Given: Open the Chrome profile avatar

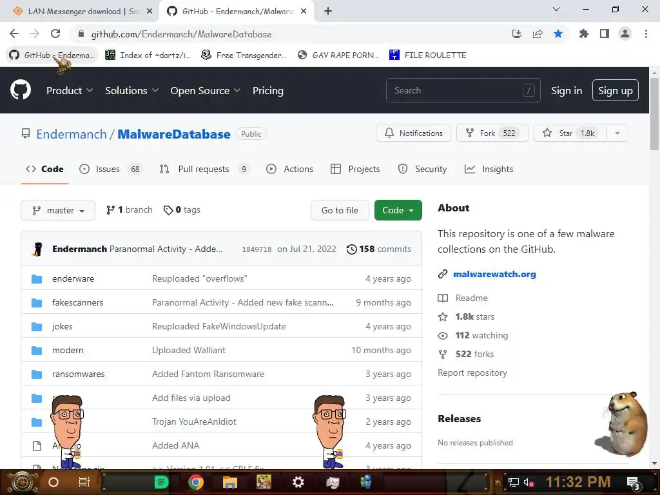Looking at the screenshot, I should [x=625, y=34].
